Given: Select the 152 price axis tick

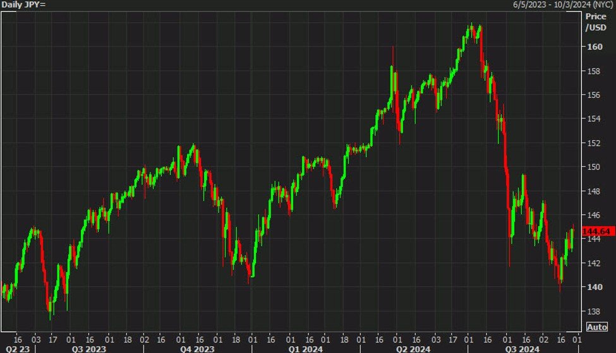Looking at the screenshot, I should point(595,143).
